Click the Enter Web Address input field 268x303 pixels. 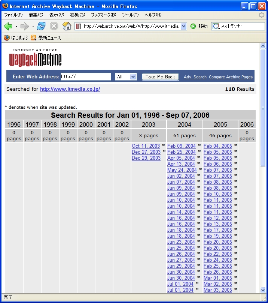86,77
